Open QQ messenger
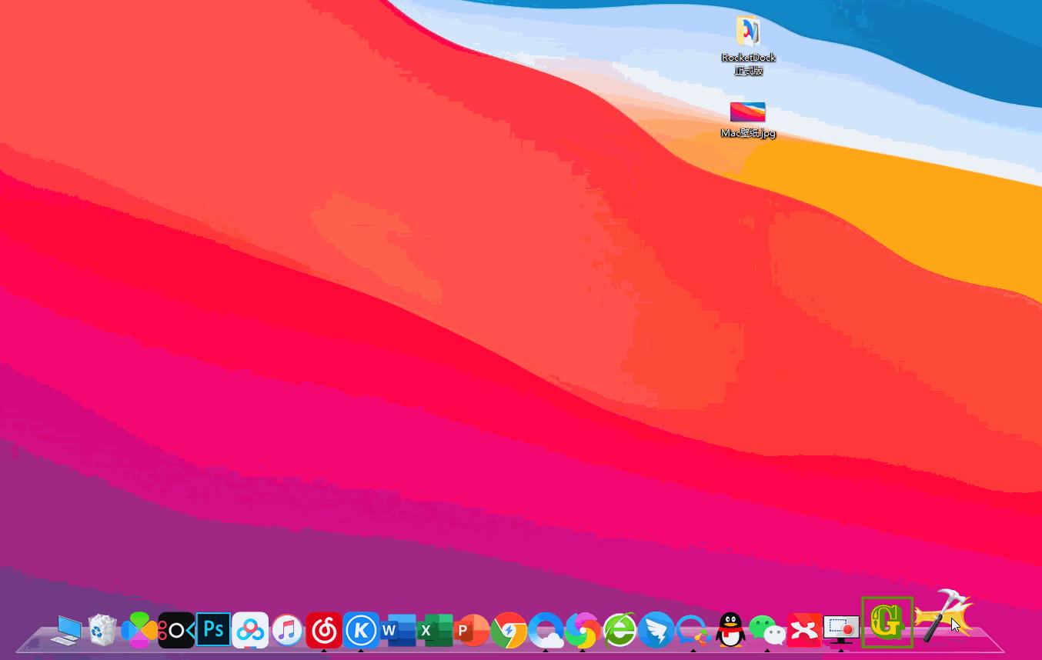Screen dimensions: 1042x660 pos(731,629)
